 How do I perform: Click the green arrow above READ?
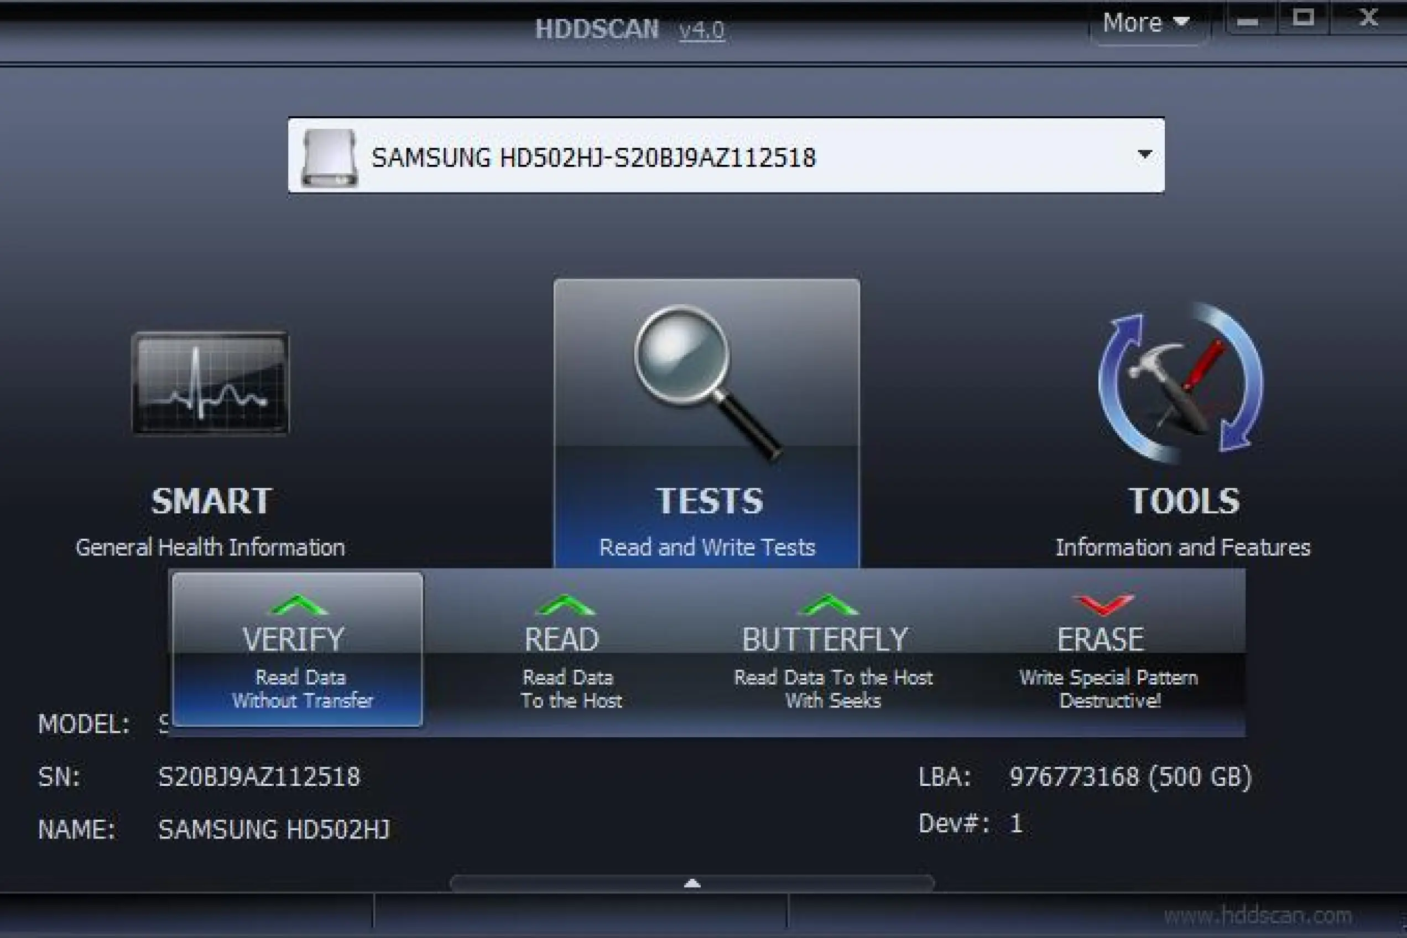(x=565, y=606)
